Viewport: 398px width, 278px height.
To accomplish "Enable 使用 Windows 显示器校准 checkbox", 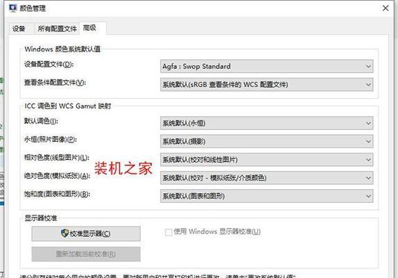I will pyautogui.click(x=168, y=232).
